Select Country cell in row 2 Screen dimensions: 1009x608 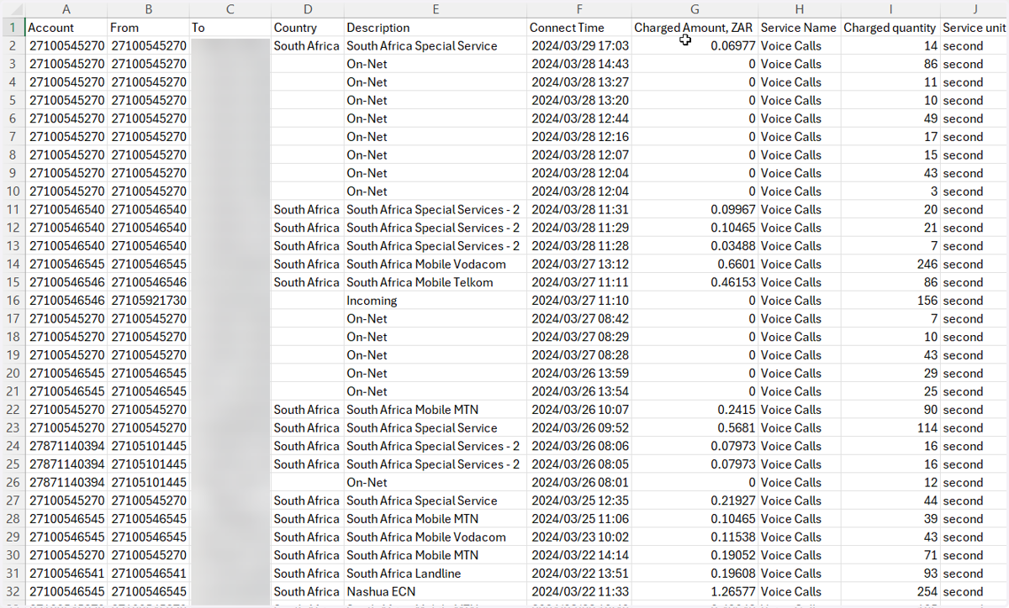pos(307,45)
